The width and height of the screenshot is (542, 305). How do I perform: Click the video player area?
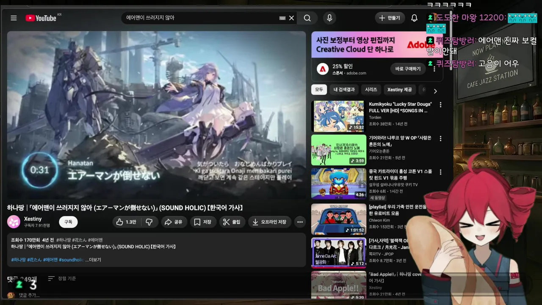click(156, 114)
